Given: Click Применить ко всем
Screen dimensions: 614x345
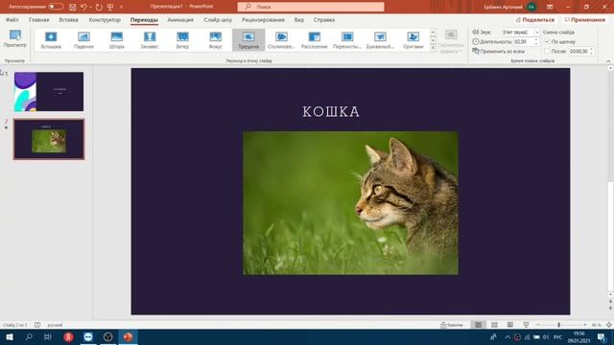Looking at the screenshot, I should point(498,51).
